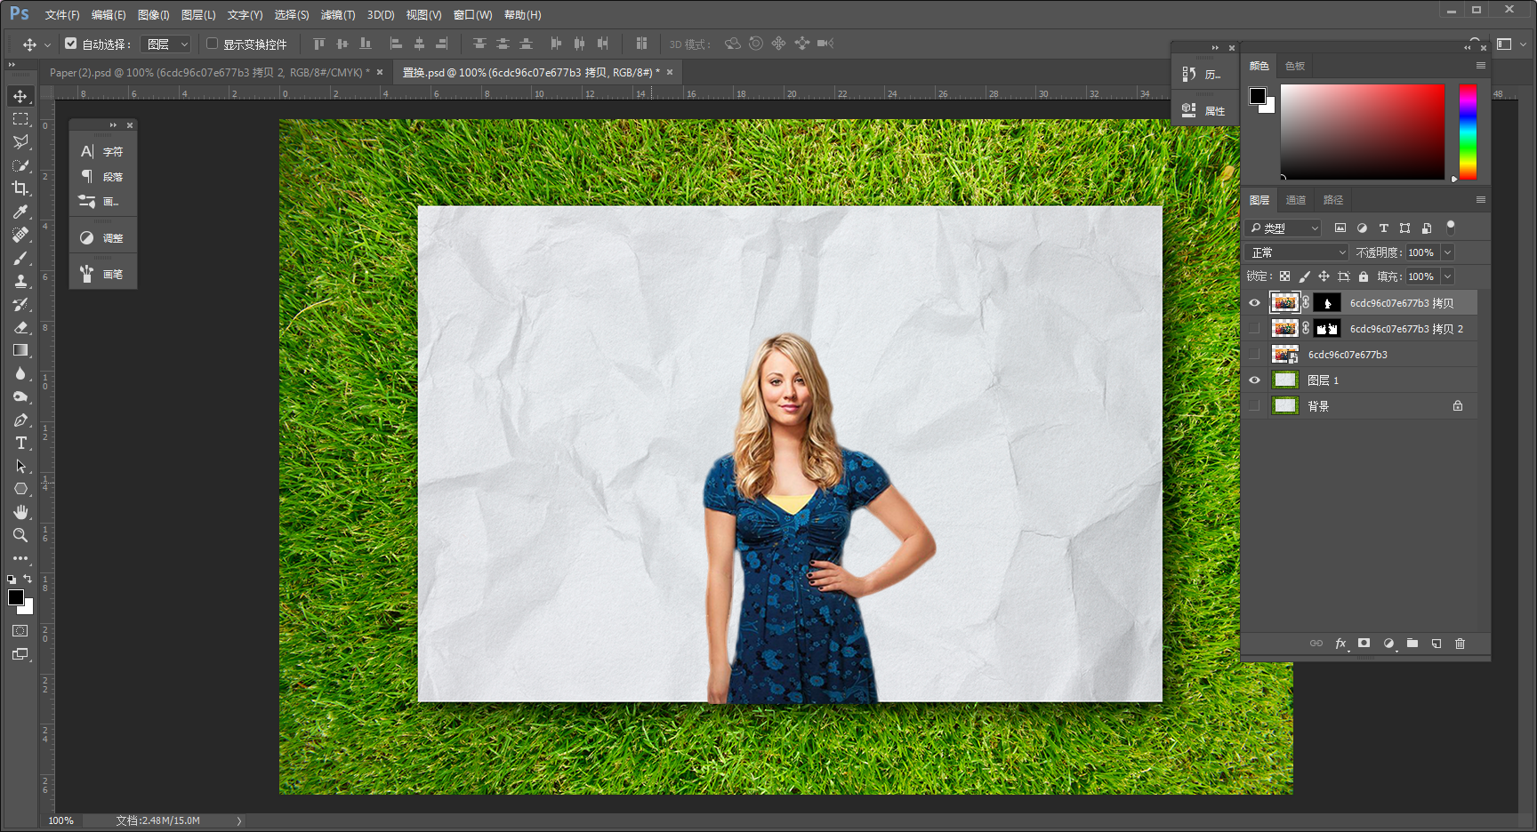Open the 字符 panel button
The image size is (1537, 832).
[x=103, y=152]
